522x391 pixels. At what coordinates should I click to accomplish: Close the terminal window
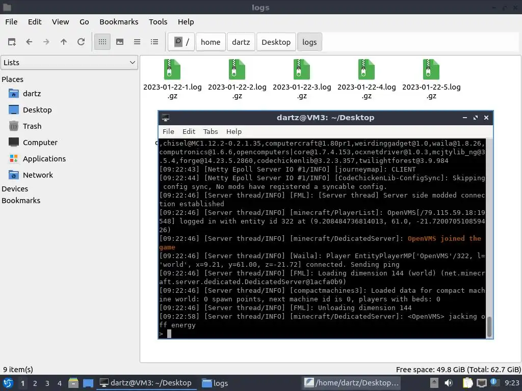tap(486, 118)
